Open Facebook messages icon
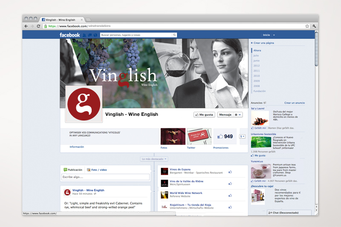Image resolution: width=341 pixels, height=227 pixels. (90, 35)
